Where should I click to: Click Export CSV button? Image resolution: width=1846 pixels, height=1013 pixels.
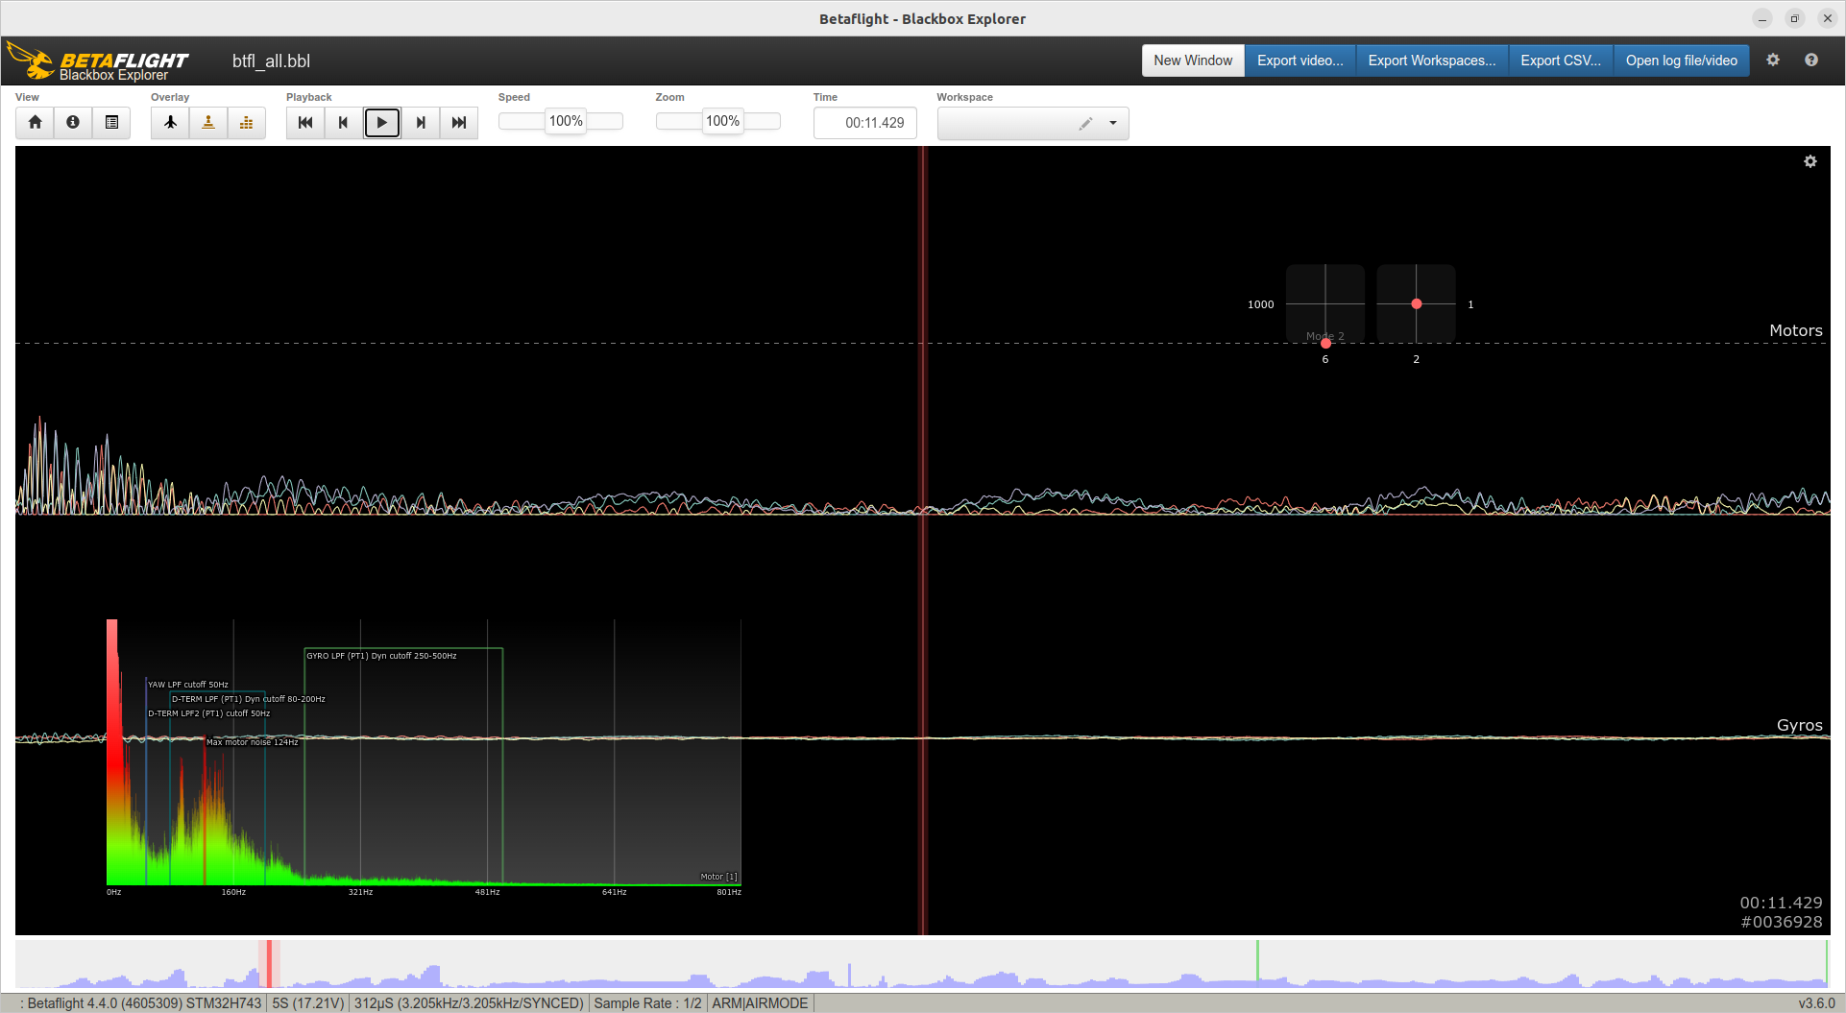[x=1561, y=60]
